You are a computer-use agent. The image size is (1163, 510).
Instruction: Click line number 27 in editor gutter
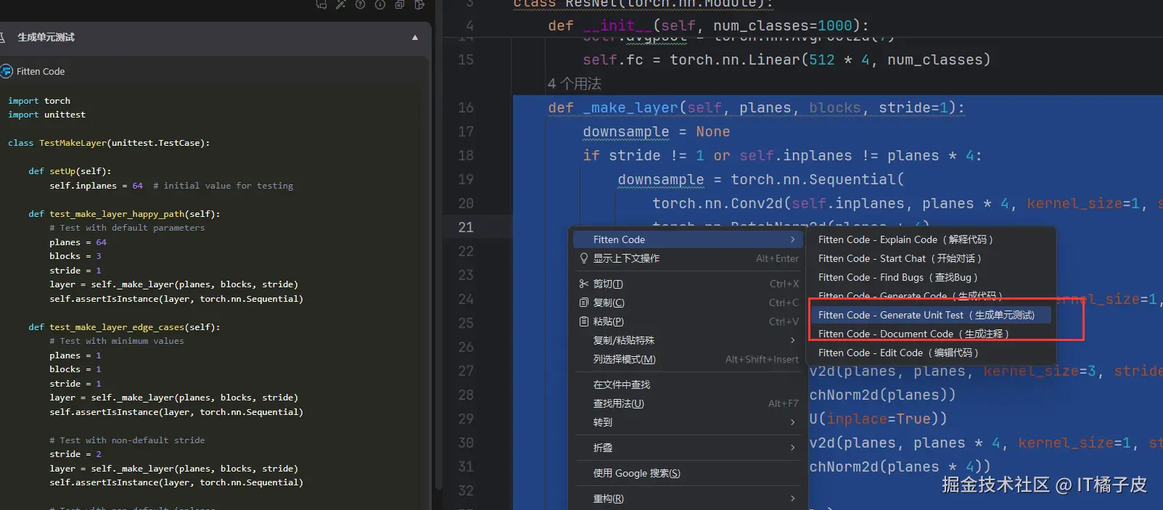point(466,371)
